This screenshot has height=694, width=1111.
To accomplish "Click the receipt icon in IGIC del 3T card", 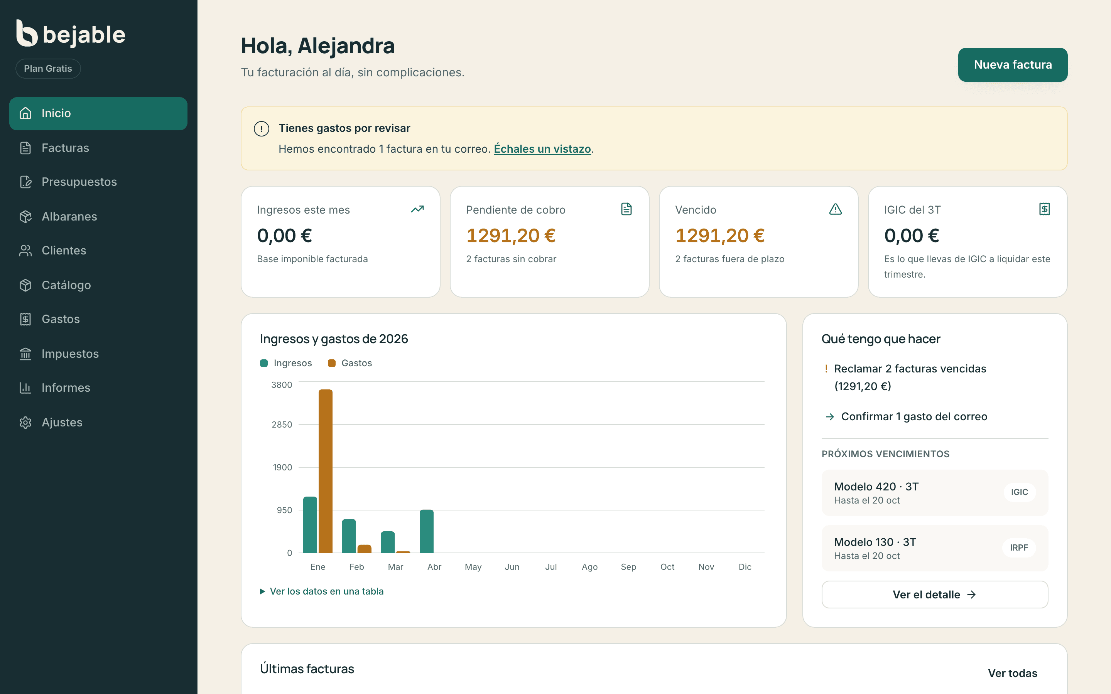I will 1044,209.
